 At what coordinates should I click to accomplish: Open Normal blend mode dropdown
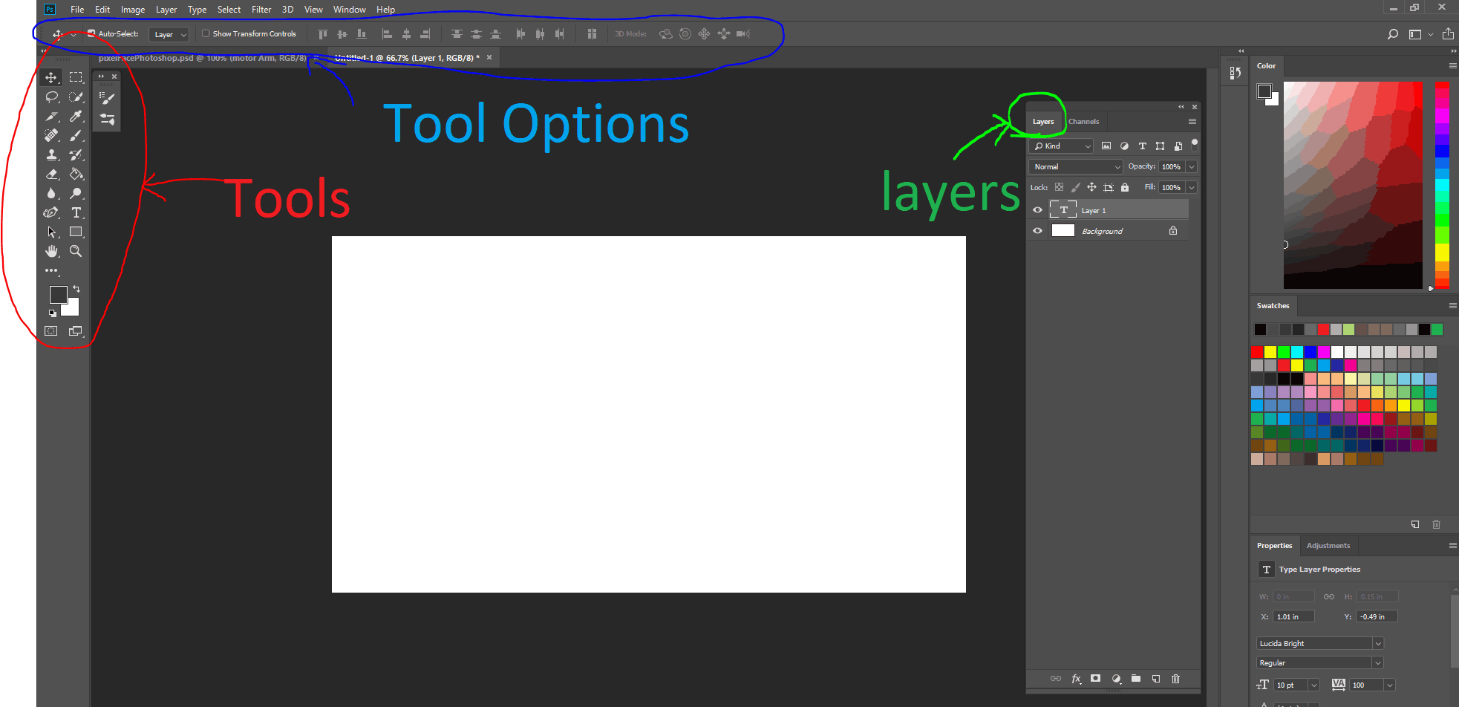(1075, 167)
